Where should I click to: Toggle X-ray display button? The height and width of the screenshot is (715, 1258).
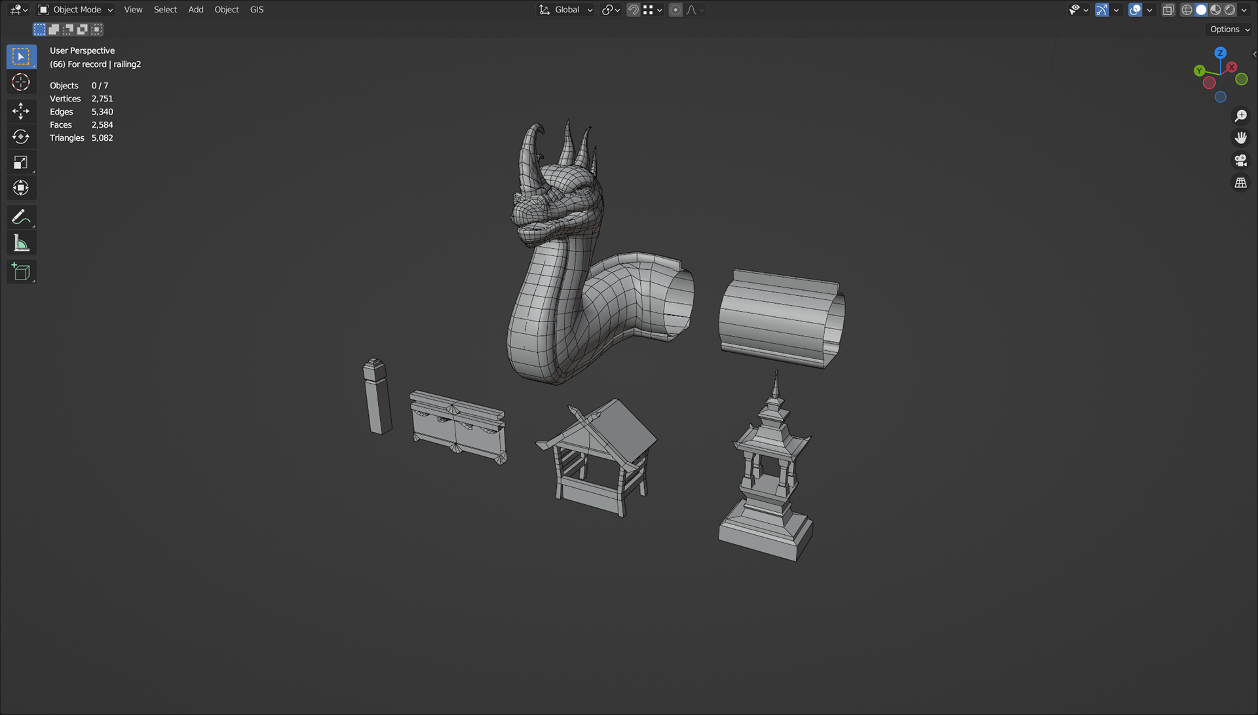1168,10
